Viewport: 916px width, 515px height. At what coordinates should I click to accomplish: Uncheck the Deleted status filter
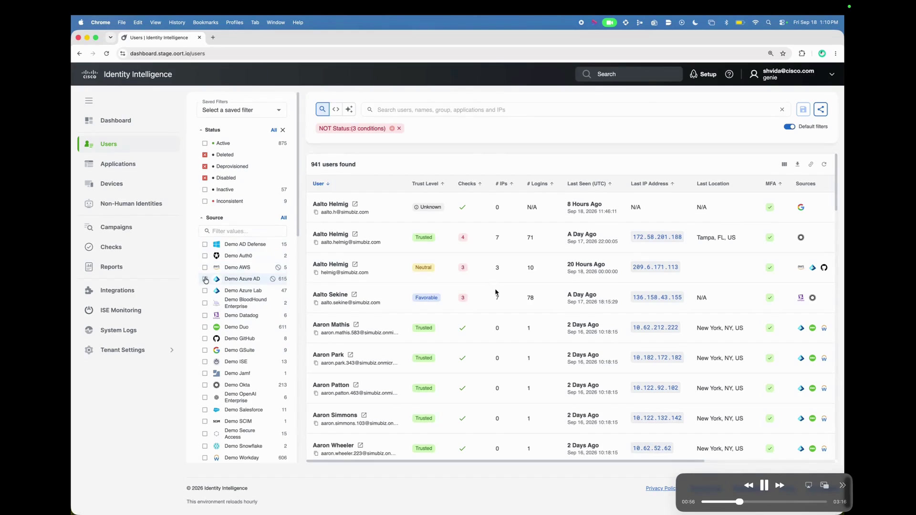tap(205, 155)
